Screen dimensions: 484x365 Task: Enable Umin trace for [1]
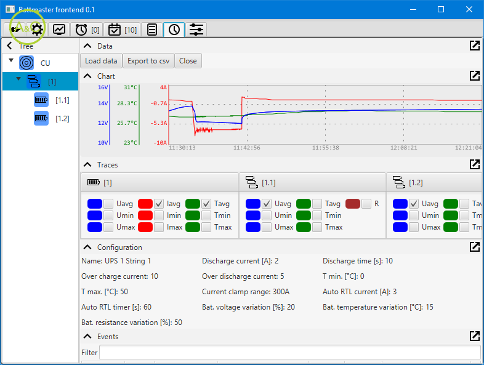pos(108,215)
